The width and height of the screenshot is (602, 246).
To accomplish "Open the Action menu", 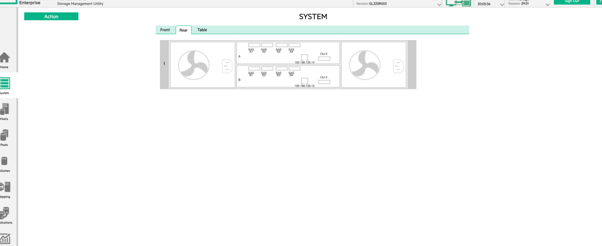I will (x=51, y=16).
